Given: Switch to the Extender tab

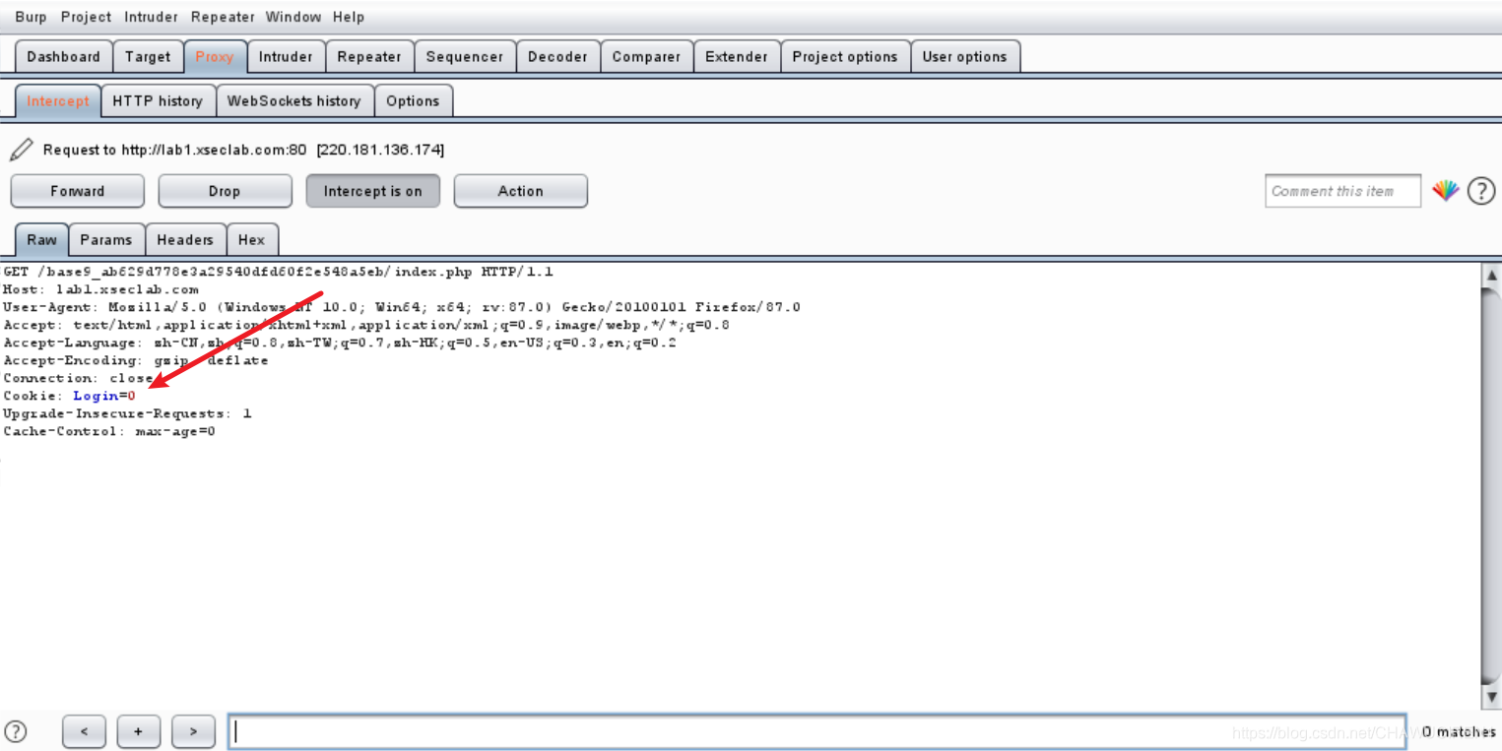Looking at the screenshot, I should point(737,56).
